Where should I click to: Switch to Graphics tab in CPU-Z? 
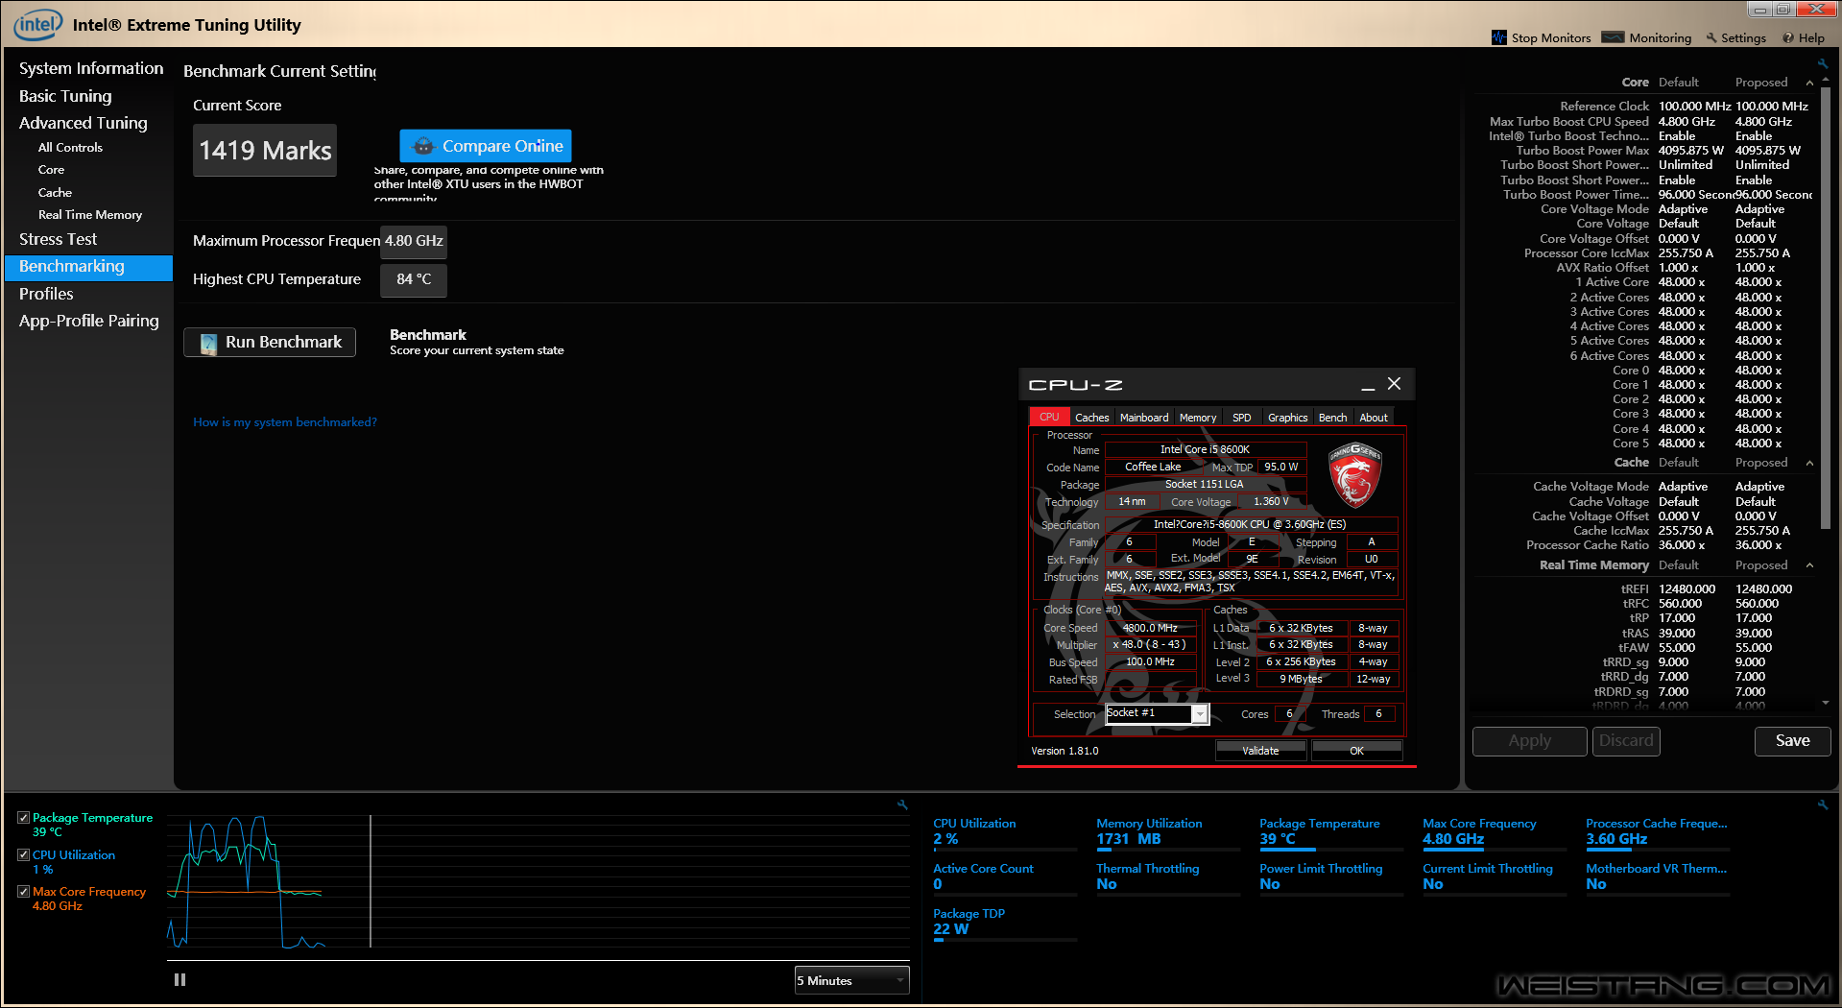point(1287,418)
